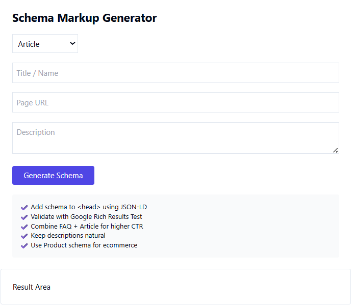The image size is (354, 308).
Task: Click checkmark icon beside JSON-LD tip
Action: [24, 207]
